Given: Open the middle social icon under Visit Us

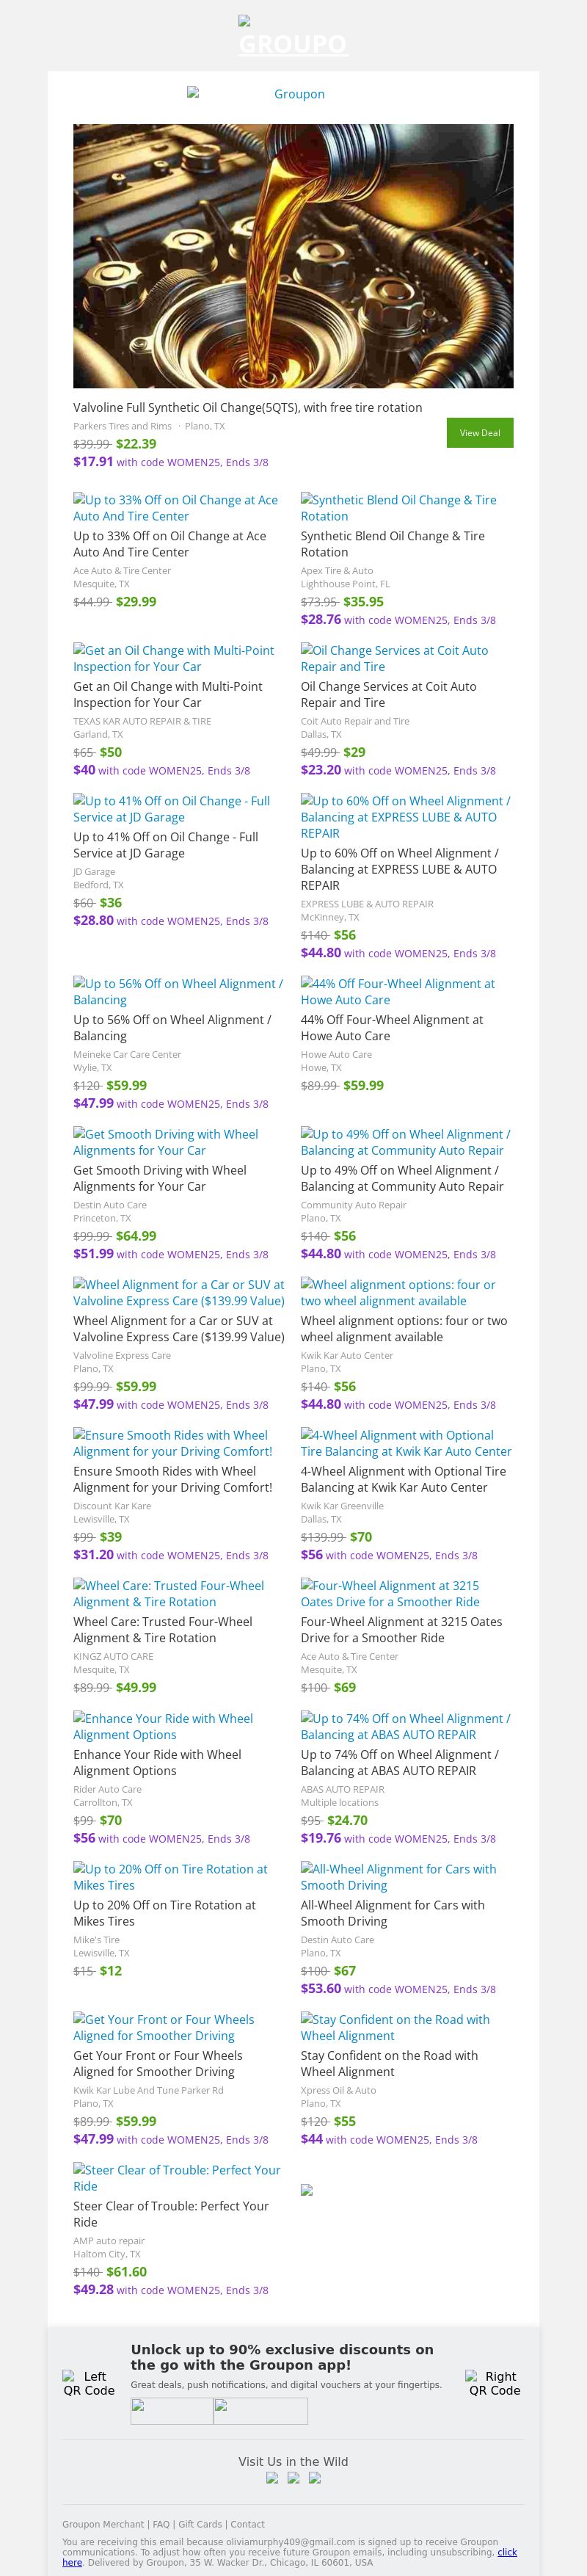Looking at the screenshot, I should click(293, 2478).
